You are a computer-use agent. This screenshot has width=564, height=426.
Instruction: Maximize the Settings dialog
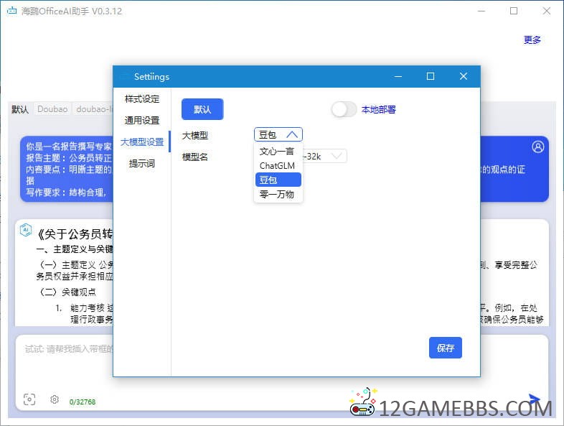pos(431,76)
